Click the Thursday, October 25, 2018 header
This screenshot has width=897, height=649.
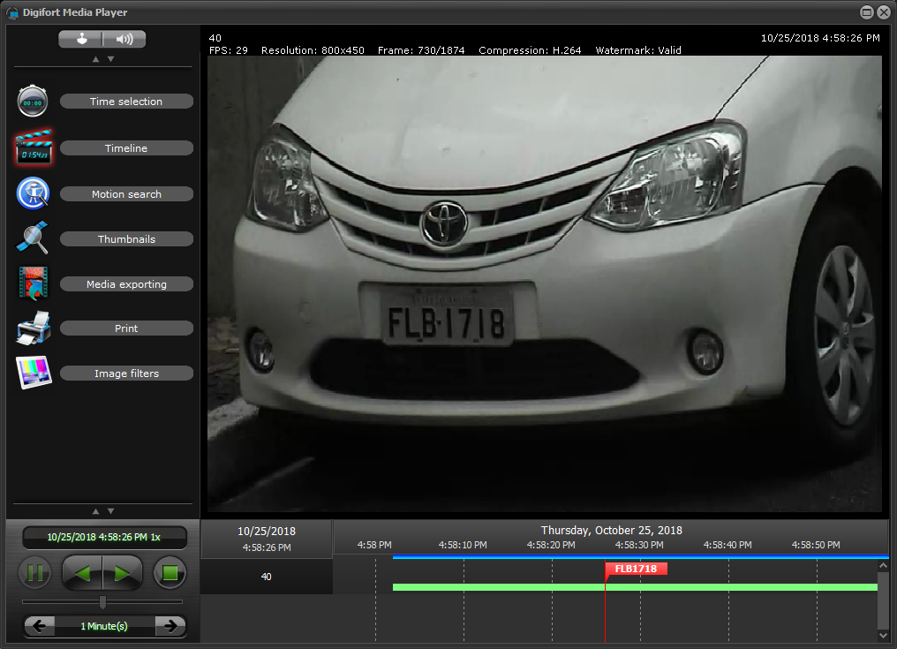[612, 531]
